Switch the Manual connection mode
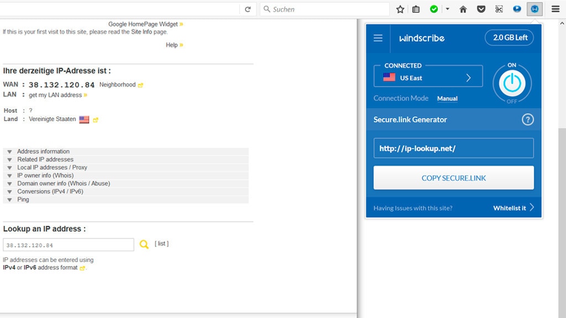 [447, 98]
